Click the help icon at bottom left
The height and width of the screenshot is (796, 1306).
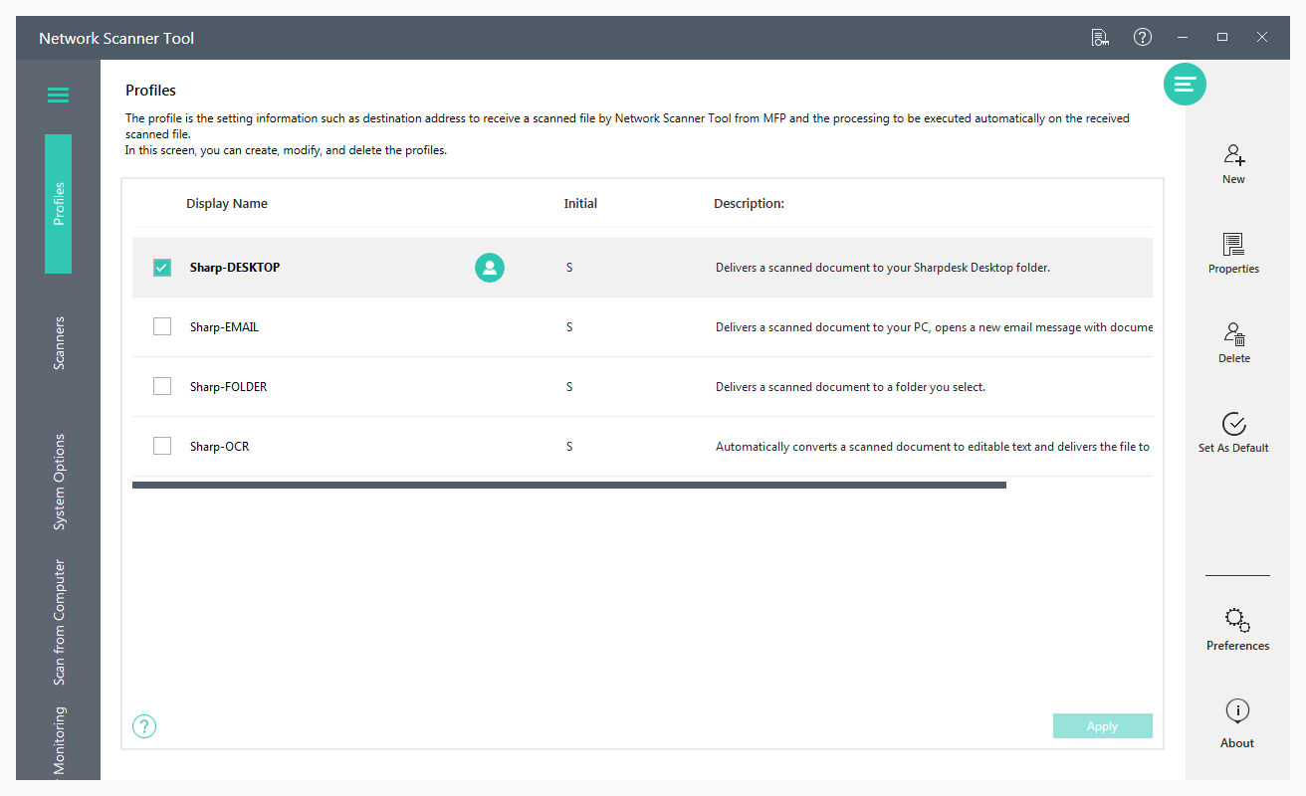(x=144, y=726)
